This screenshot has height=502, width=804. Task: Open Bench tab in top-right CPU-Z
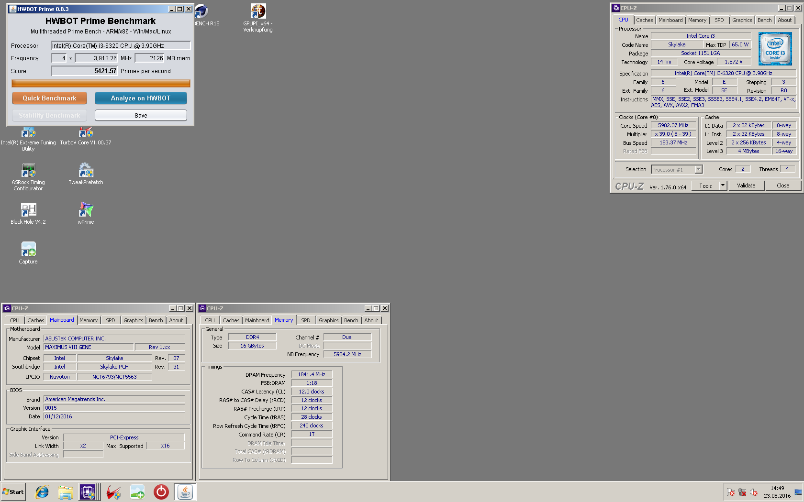764,20
